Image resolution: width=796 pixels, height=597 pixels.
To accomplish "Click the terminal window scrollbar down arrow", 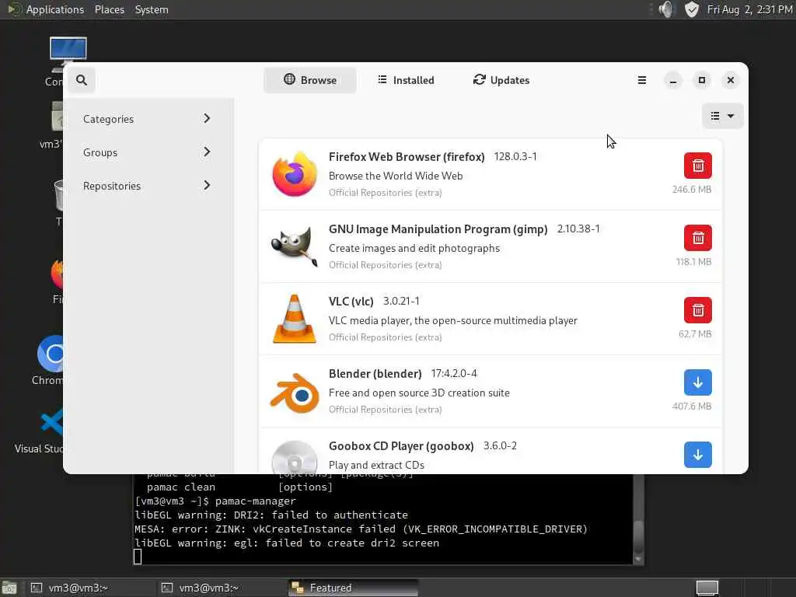I will pos(639,559).
